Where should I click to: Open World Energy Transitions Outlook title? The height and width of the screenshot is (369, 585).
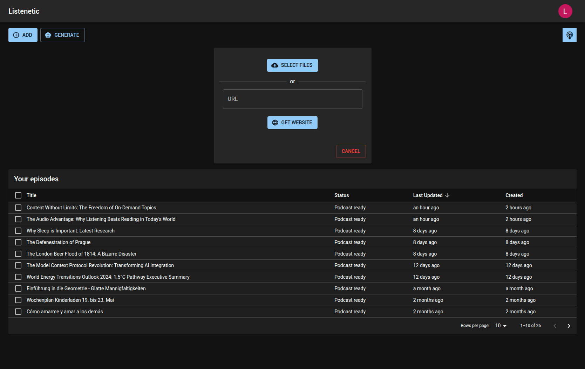pos(108,277)
